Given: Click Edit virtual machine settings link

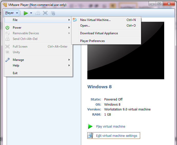Looking at the screenshot, I should click(x=117, y=136).
